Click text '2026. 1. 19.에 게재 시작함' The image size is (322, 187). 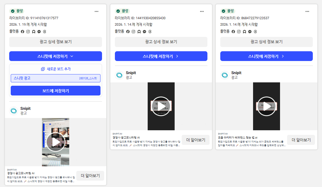28,24
